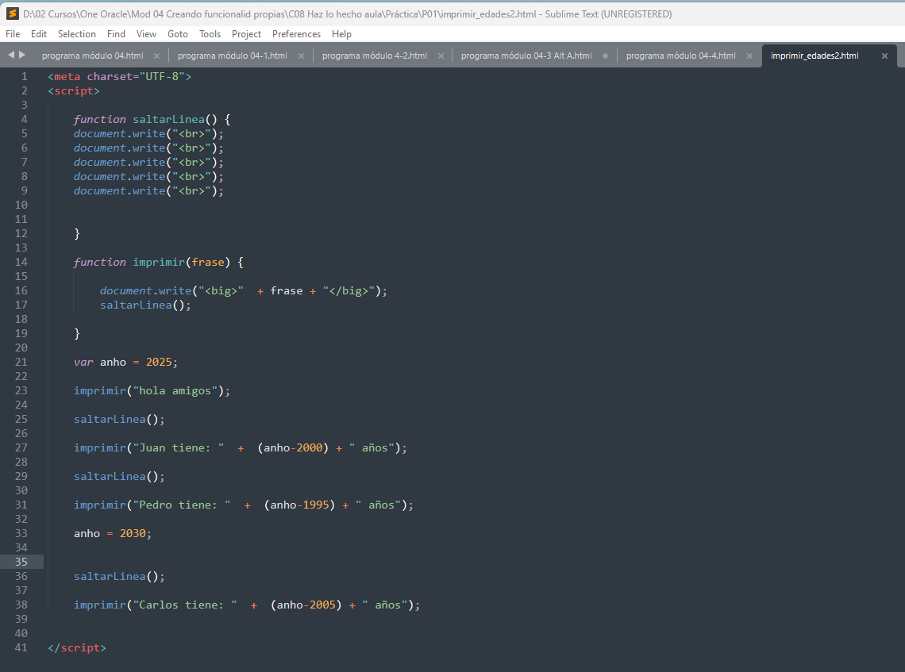Click the closing </script> tag
The height and width of the screenshot is (672, 905).
pyautogui.click(x=77, y=647)
